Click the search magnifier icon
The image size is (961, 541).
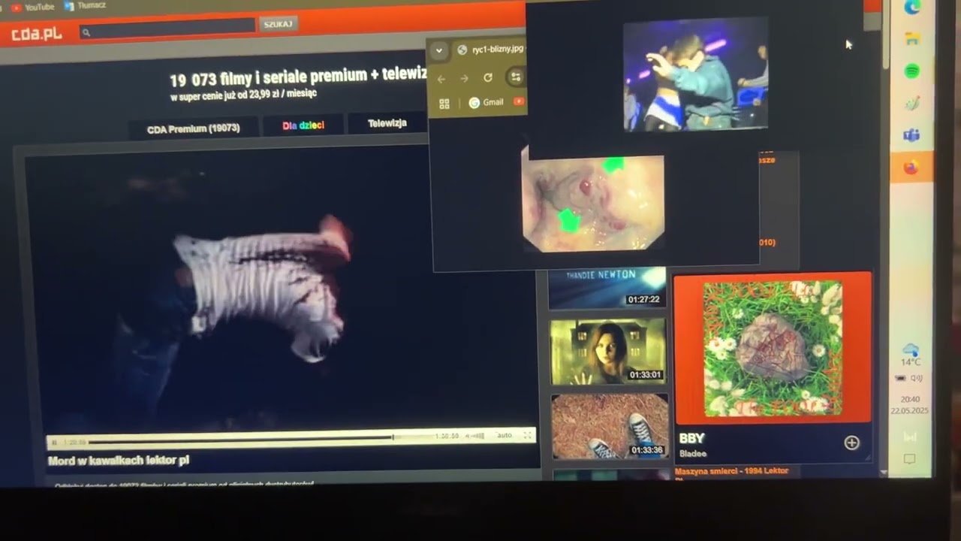click(86, 32)
